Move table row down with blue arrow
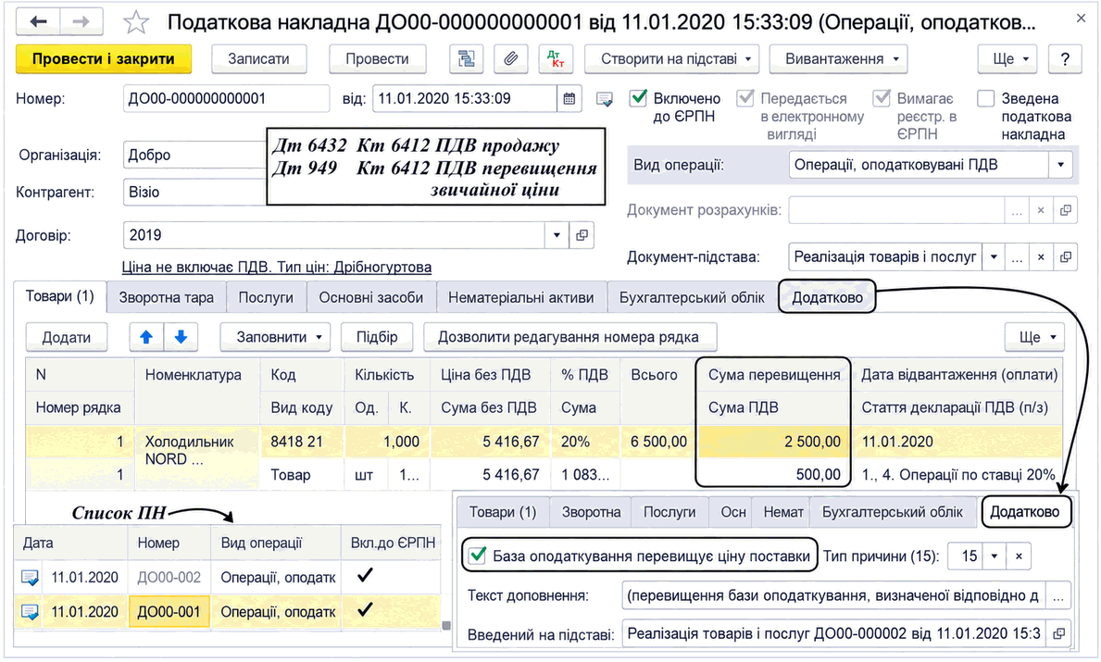Screen dimensions: 1101x662 pyautogui.click(x=181, y=337)
